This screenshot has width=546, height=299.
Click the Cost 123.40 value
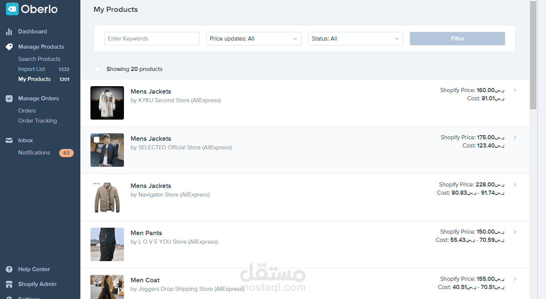491,146
